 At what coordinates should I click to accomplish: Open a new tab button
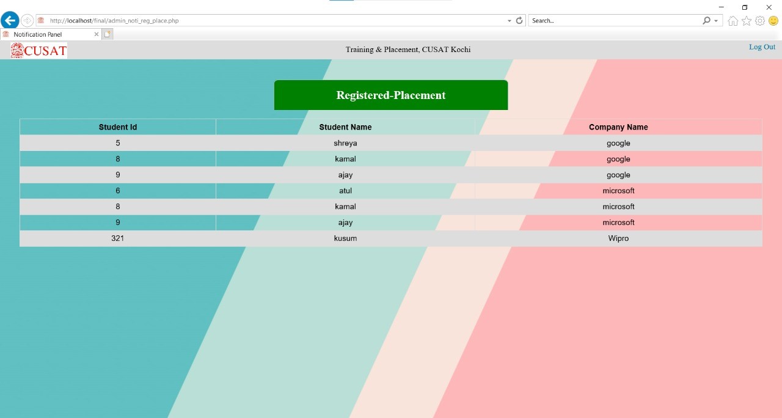108,34
